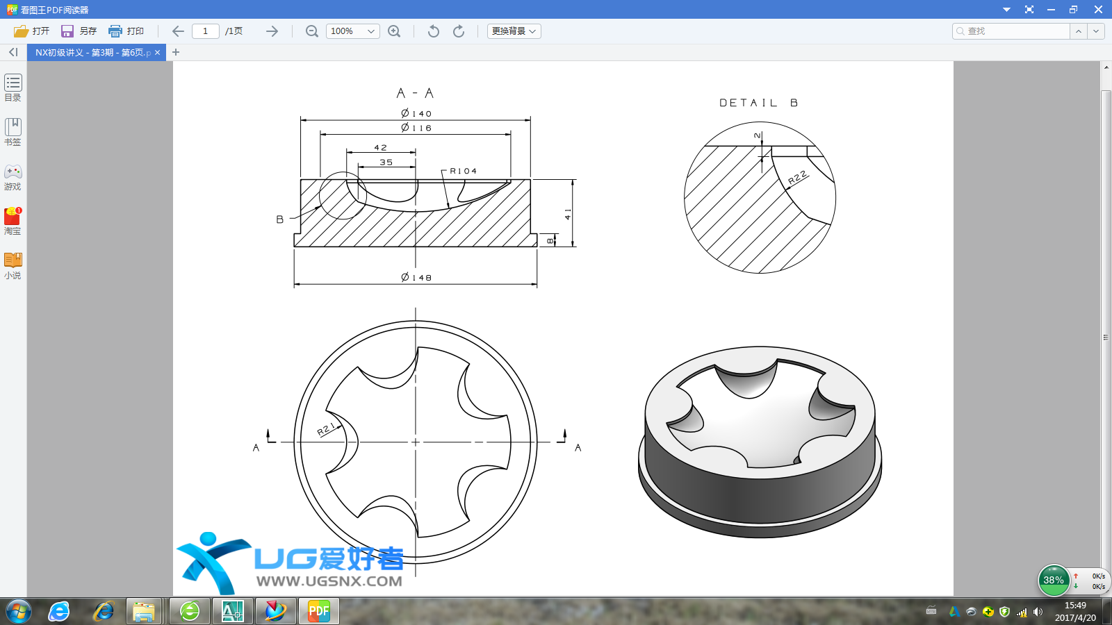The width and height of the screenshot is (1112, 625).
Task: Click the side panel handle on the right edge
Action: 1105,337
